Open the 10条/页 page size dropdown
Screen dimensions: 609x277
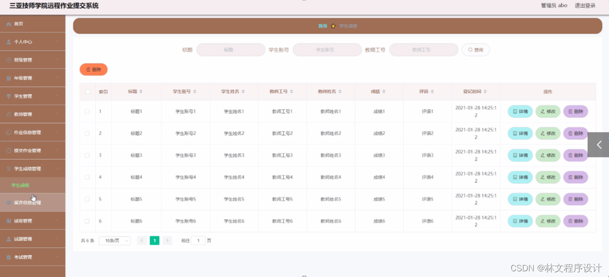[x=114, y=240]
